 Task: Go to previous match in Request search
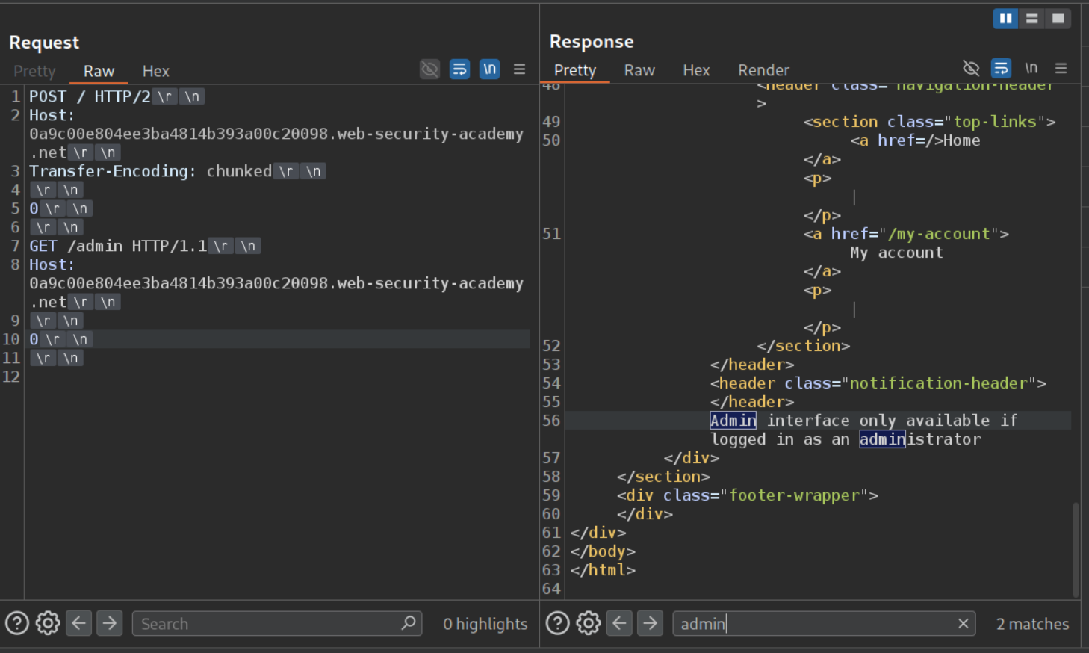click(x=79, y=623)
